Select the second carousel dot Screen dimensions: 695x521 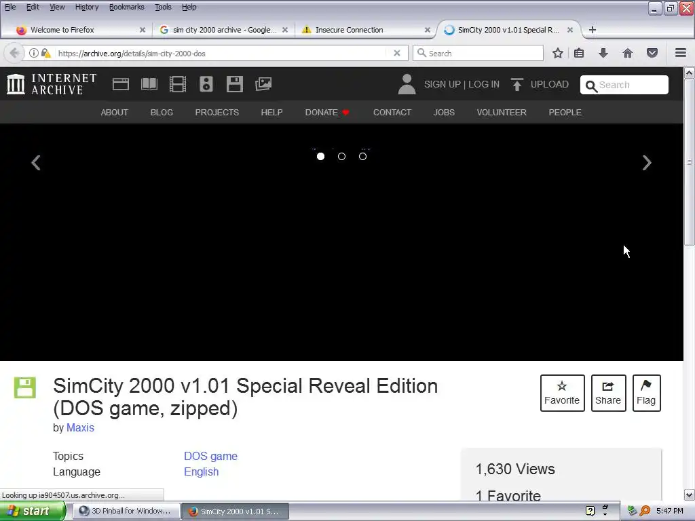click(341, 157)
